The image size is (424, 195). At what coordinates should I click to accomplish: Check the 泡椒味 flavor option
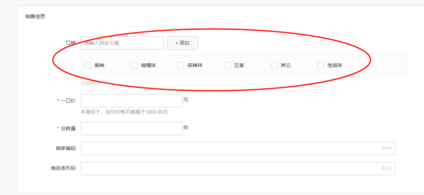click(321, 65)
